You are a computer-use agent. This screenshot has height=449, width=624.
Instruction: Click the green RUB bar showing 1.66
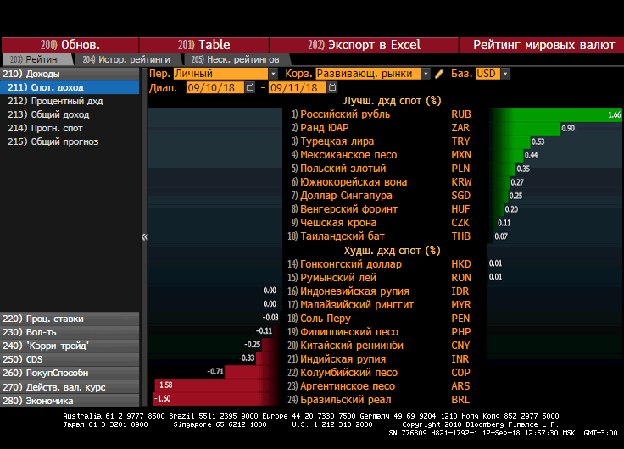pos(556,115)
